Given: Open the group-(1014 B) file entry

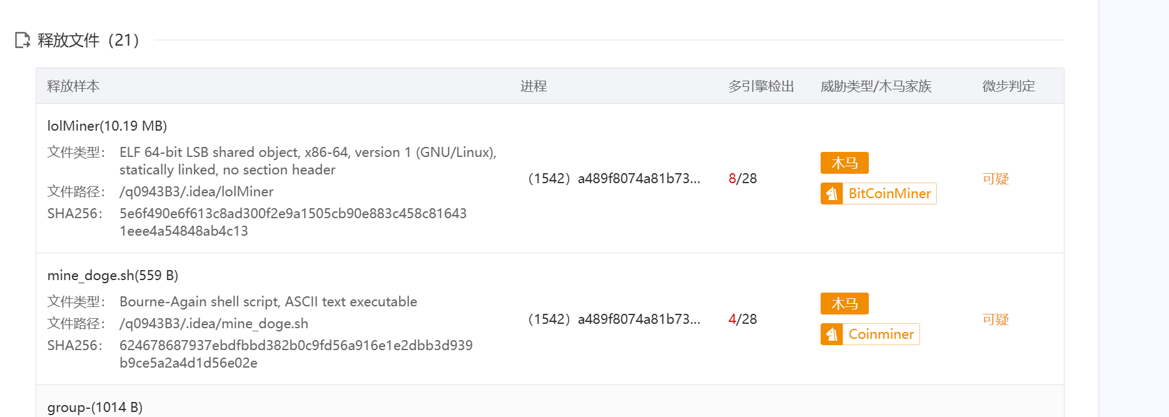Looking at the screenshot, I should click(x=95, y=408).
